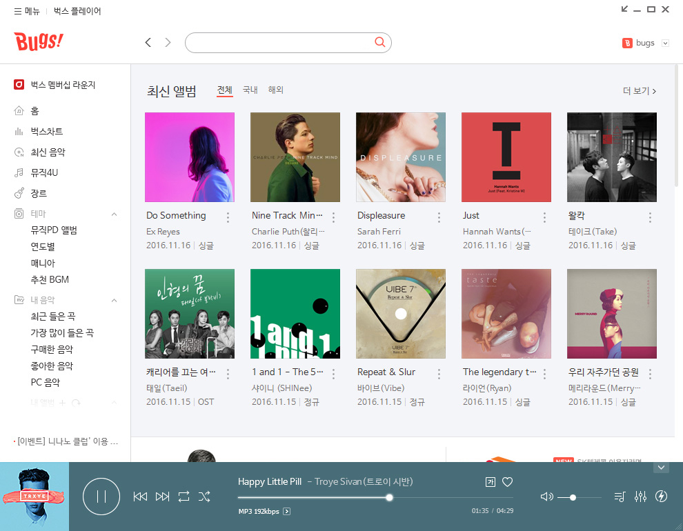Viewport: 683px width, 531px height.
Task: Open the hamburger 메뉴 icon
Action: click(x=18, y=11)
